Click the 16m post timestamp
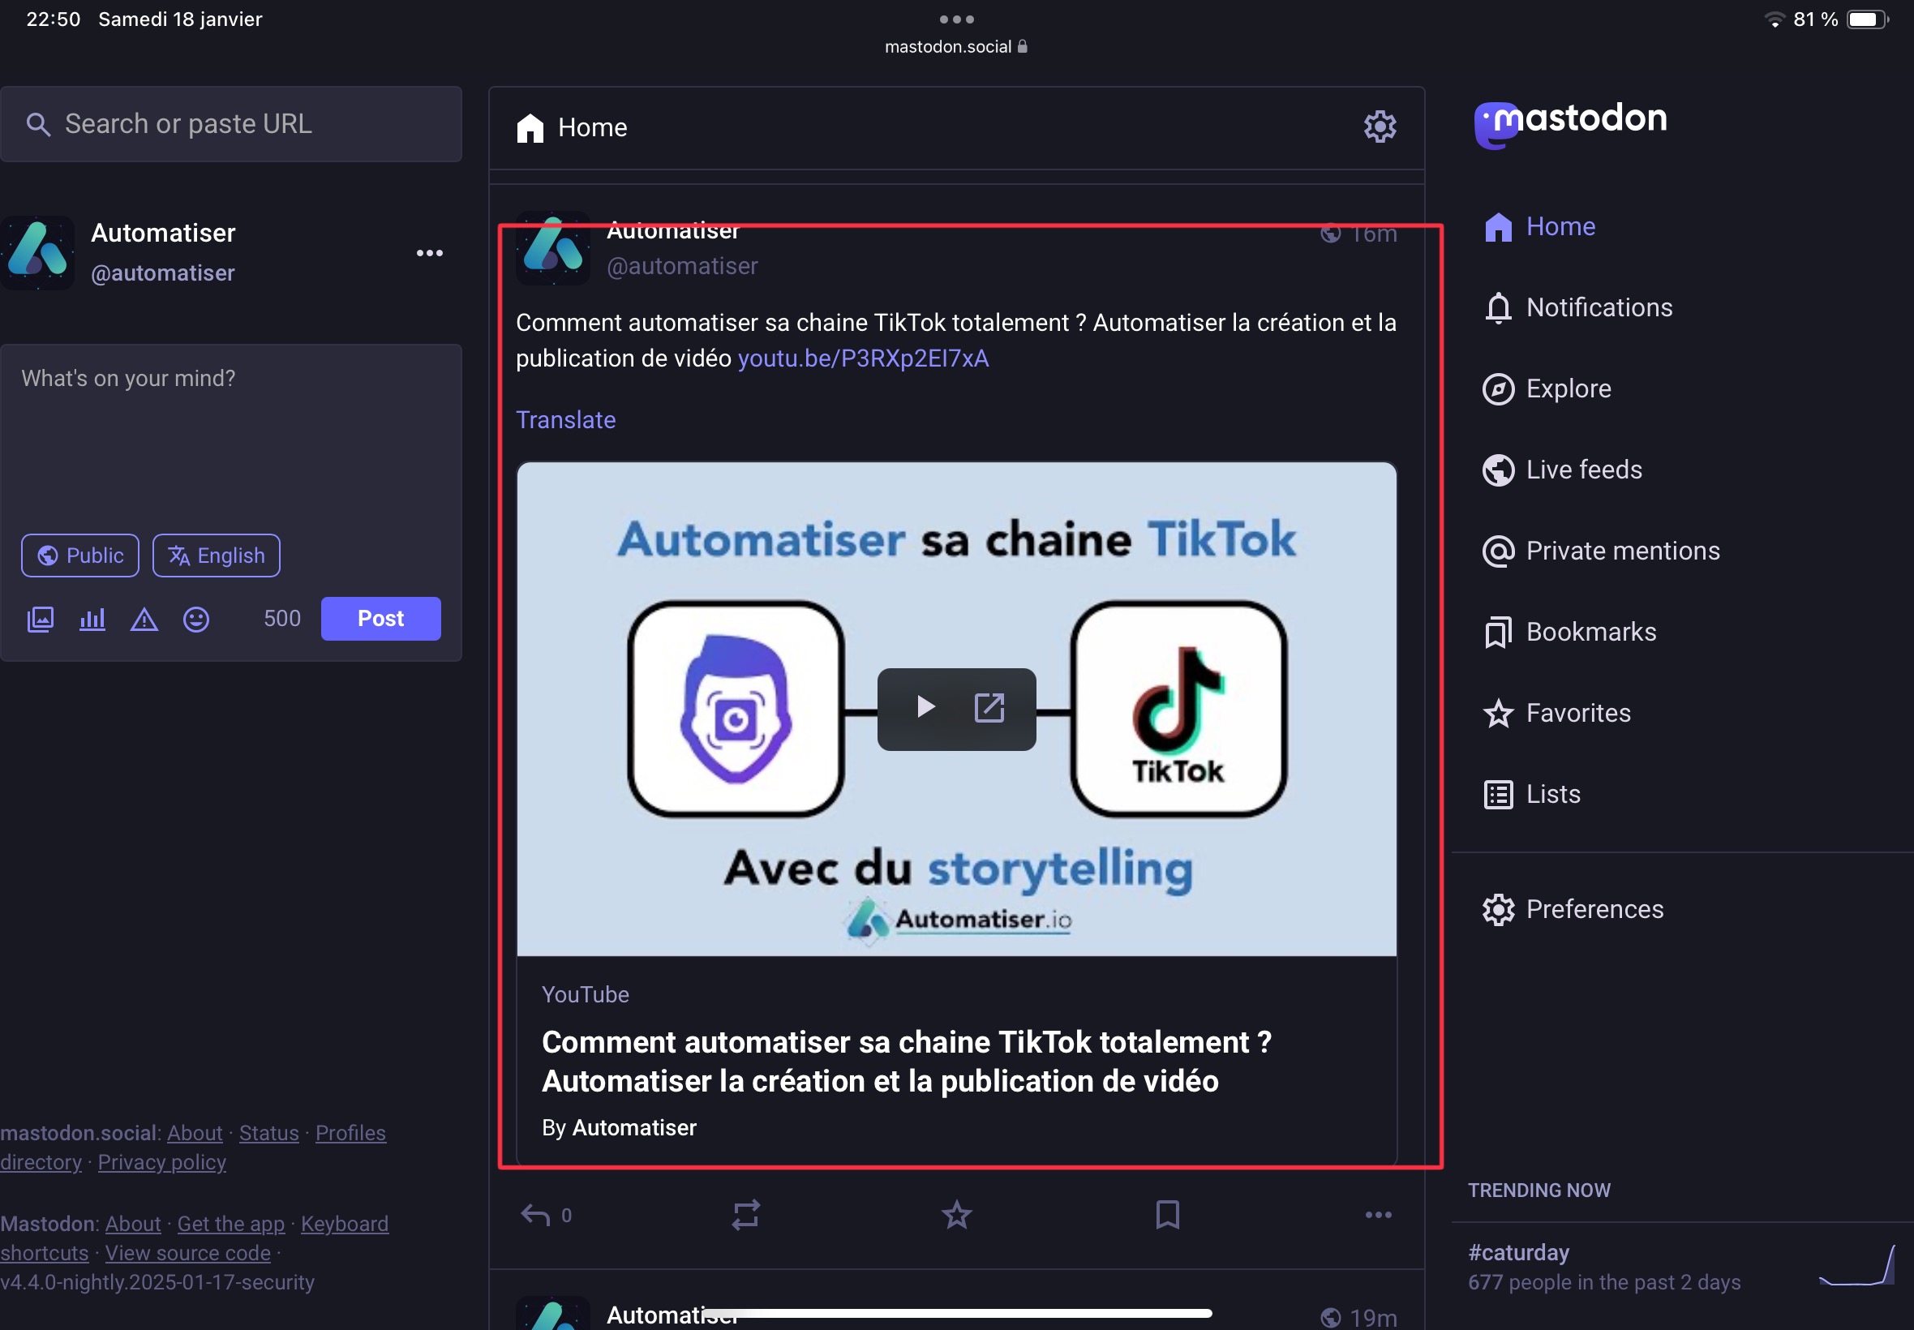 (1373, 234)
